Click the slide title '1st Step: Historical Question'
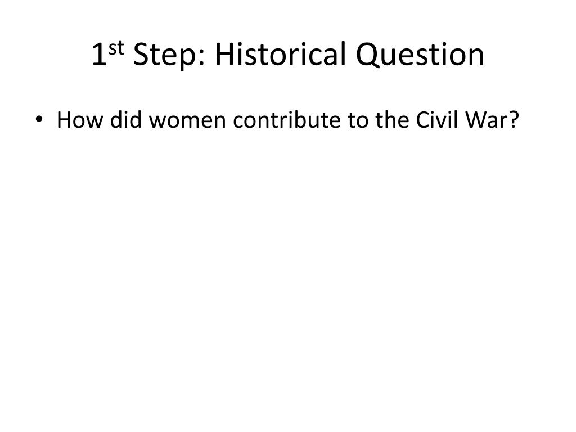576x432 pixels. click(288, 55)
